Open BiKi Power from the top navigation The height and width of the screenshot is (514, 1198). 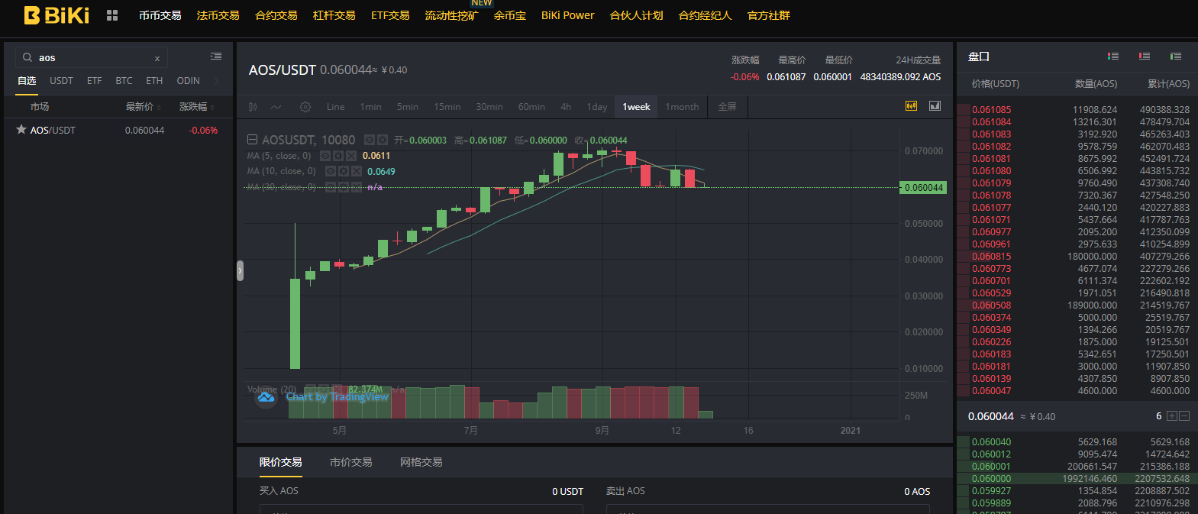point(567,15)
